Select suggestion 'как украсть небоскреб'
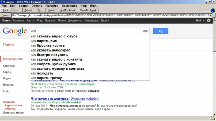The image size is (216, 121). pyautogui.click(x=51, y=50)
